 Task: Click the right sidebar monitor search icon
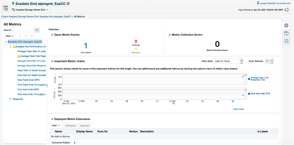(x=286, y=41)
